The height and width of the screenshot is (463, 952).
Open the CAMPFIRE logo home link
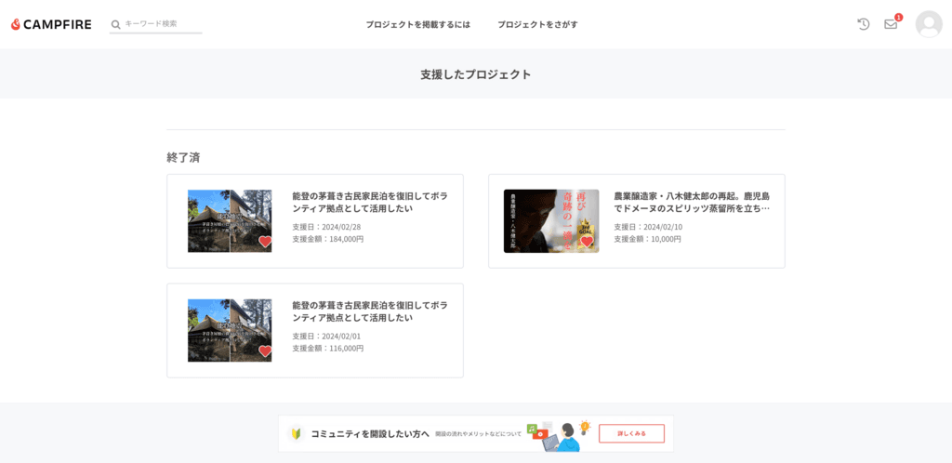click(52, 24)
